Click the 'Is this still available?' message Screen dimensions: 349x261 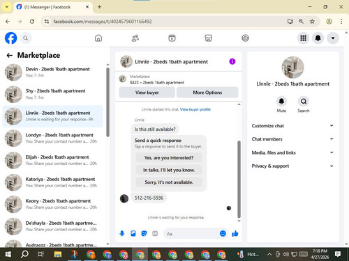coord(155,129)
